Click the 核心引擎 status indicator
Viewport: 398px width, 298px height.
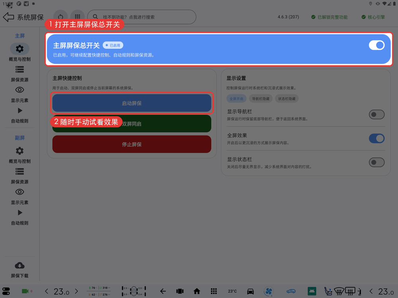pos(373,17)
